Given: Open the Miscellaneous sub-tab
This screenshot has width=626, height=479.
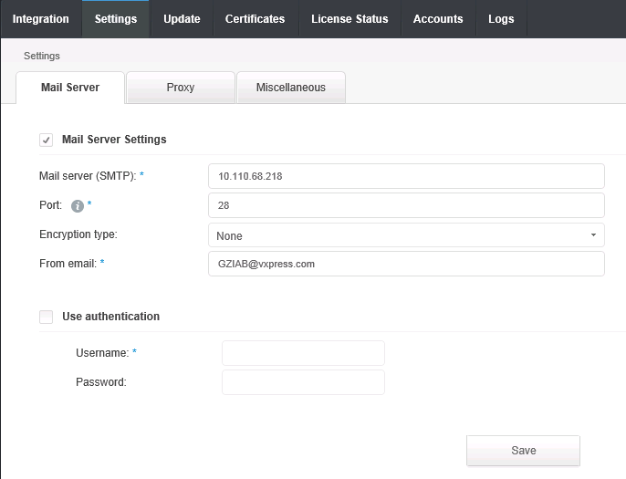Looking at the screenshot, I should (x=290, y=88).
